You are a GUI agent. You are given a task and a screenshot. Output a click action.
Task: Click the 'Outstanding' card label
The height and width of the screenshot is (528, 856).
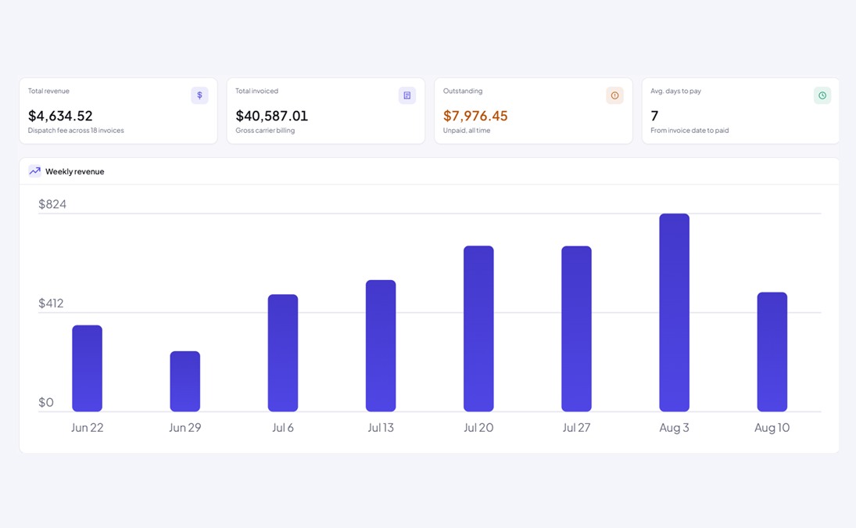pos(462,92)
